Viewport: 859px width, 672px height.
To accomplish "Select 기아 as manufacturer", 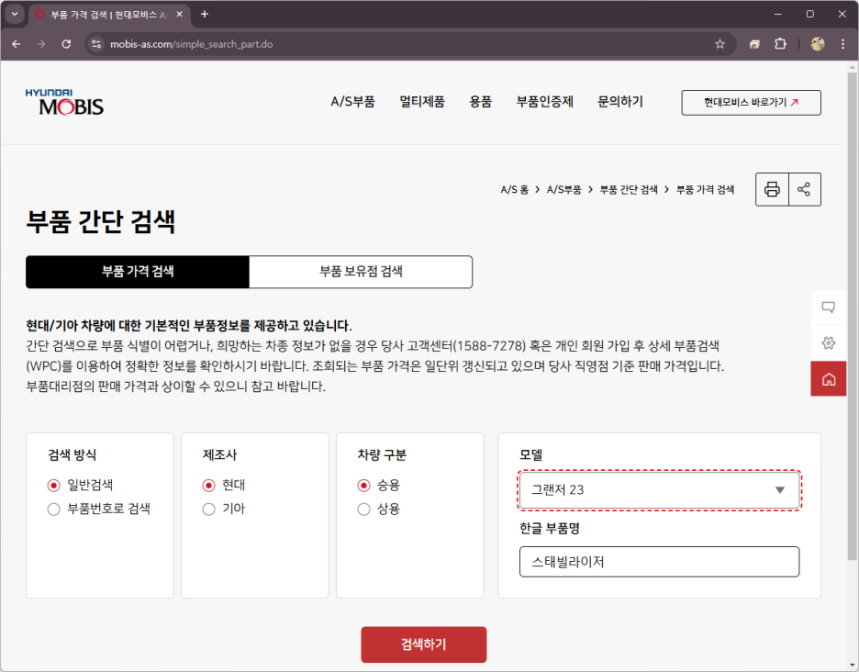I will 208,510.
